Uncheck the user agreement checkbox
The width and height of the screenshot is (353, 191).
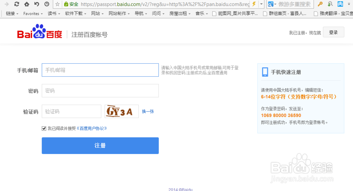[44, 128]
